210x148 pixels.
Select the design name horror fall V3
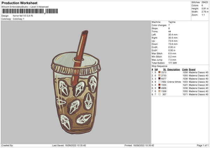point(23,16)
